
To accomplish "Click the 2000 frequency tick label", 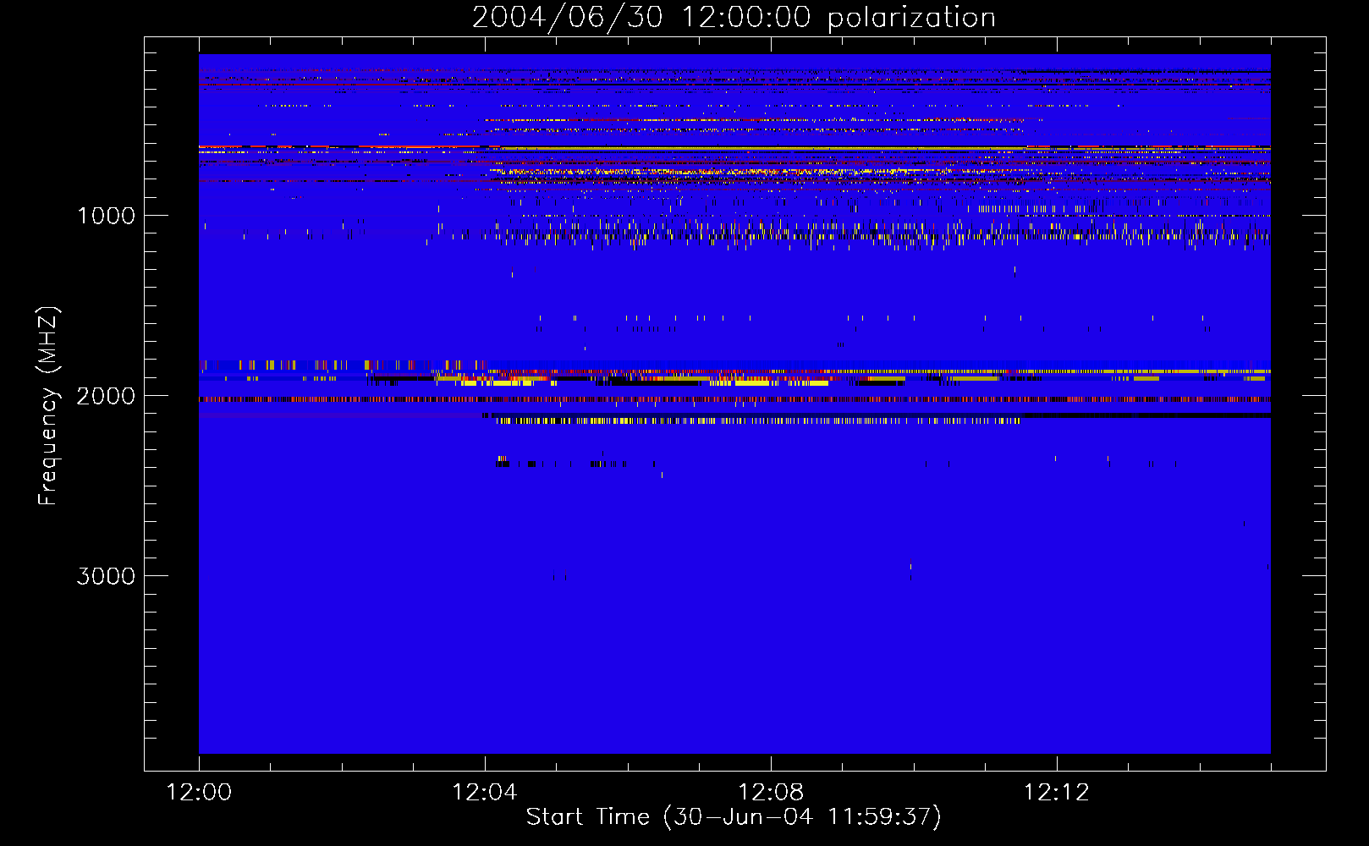I will (x=106, y=396).
